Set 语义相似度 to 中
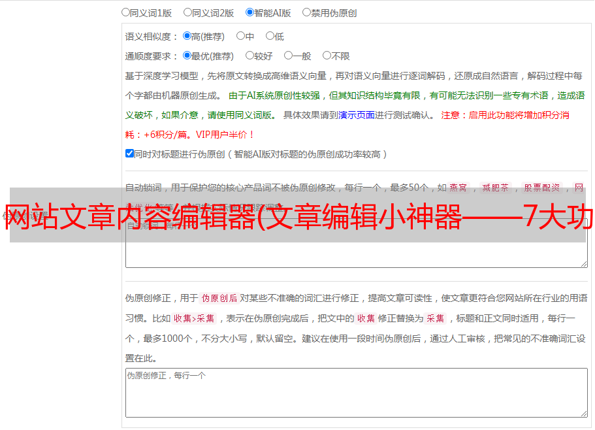595x430 pixels. (x=240, y=36)
